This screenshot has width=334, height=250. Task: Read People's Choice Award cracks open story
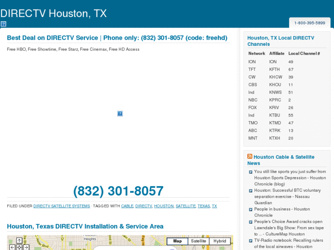(x=289, y=228)
